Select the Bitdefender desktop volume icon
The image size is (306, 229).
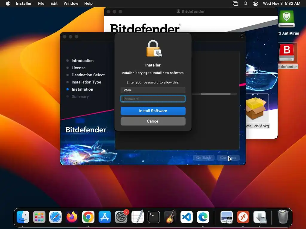287,52
